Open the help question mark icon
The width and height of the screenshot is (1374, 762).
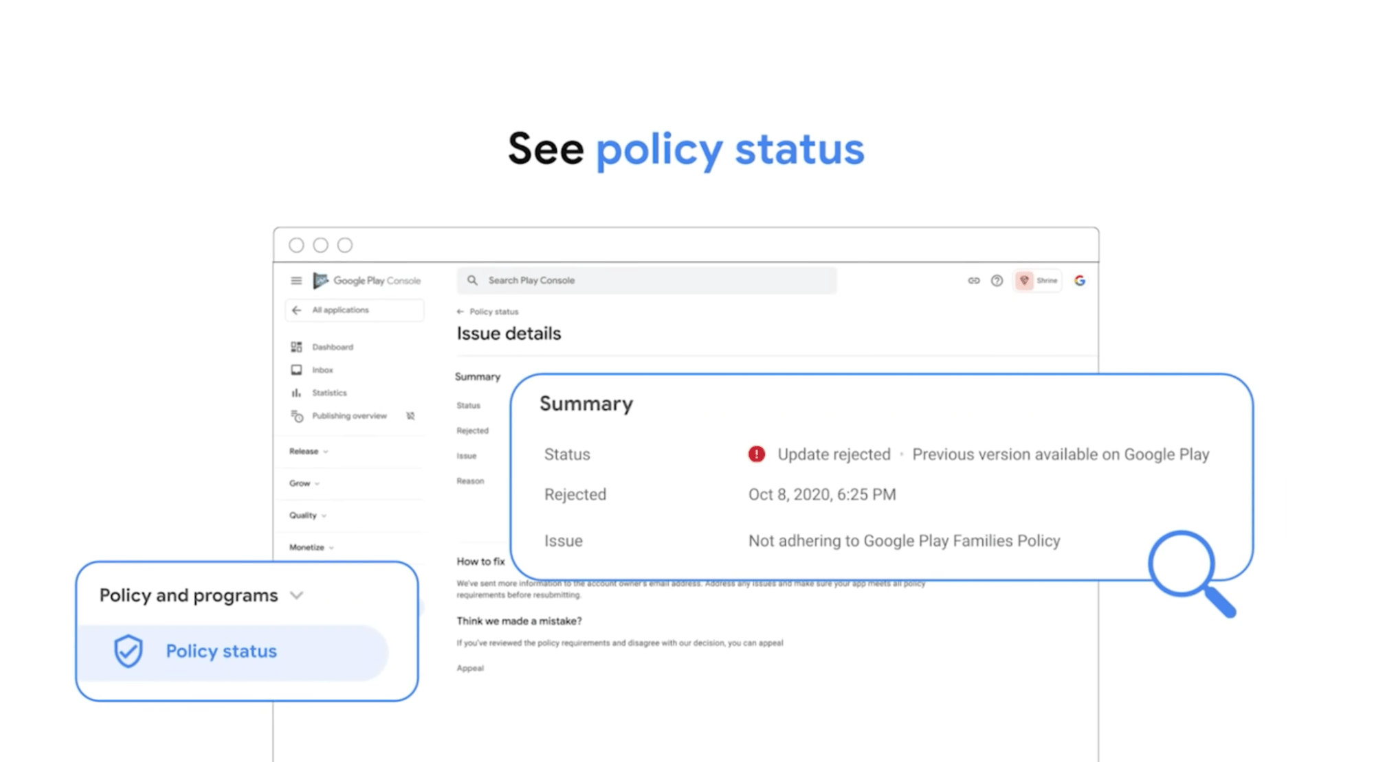coord(997,280)
